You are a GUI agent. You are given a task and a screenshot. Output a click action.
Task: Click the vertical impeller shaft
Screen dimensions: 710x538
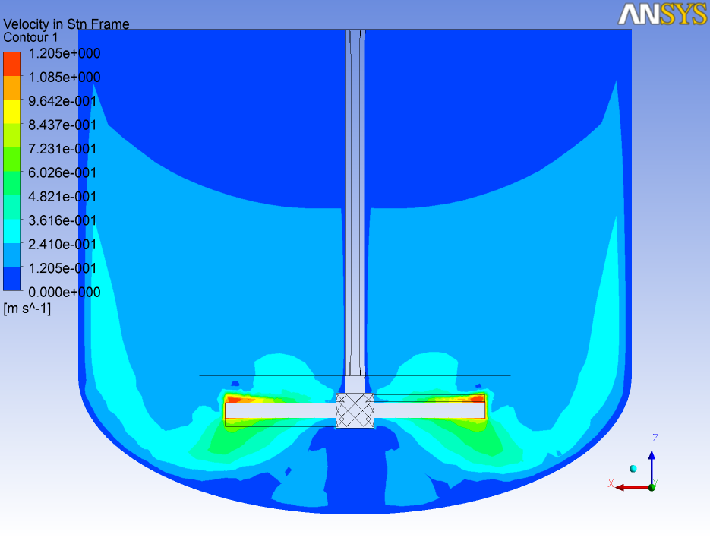point(355,205)
